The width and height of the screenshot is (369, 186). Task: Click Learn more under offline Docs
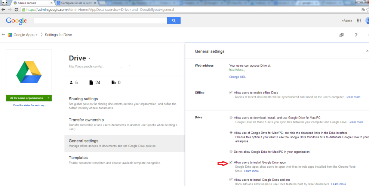point(353,97)
